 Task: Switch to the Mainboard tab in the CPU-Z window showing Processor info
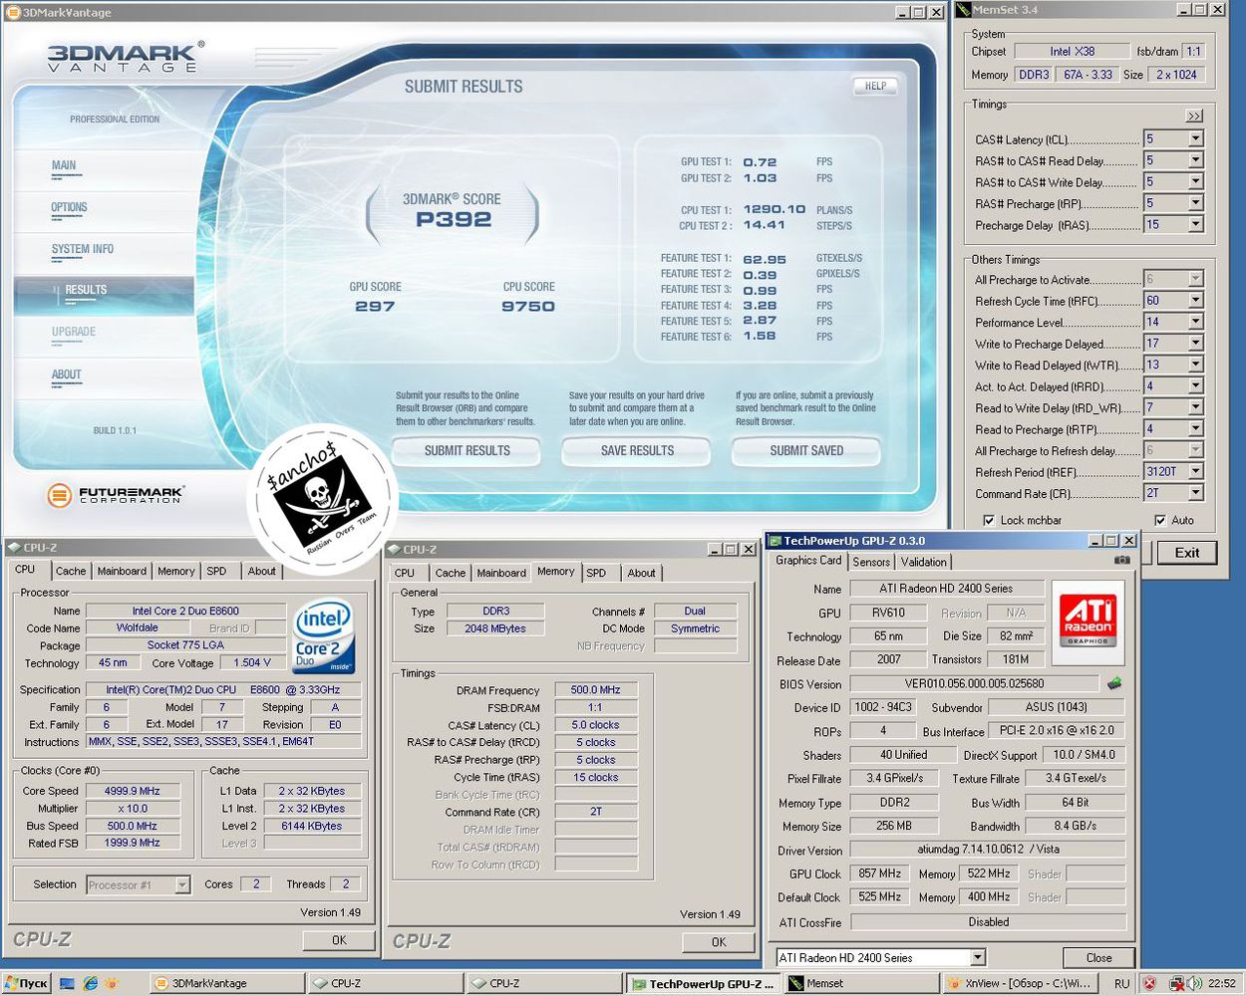point(122,571)
